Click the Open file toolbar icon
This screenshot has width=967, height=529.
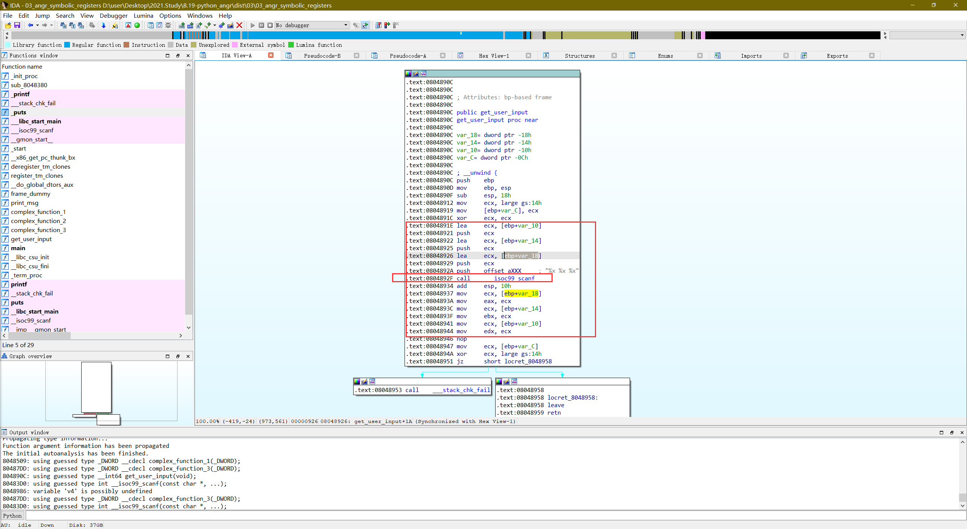tap(8, 25)
